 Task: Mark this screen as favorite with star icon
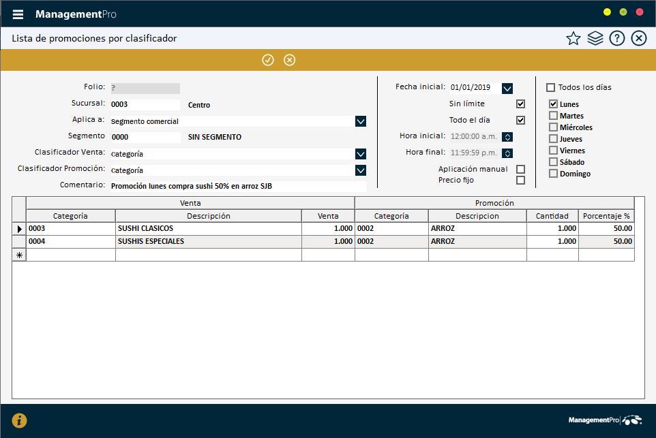pos(573,38)
